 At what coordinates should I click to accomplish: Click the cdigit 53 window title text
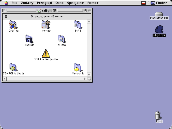click(49, 11)
